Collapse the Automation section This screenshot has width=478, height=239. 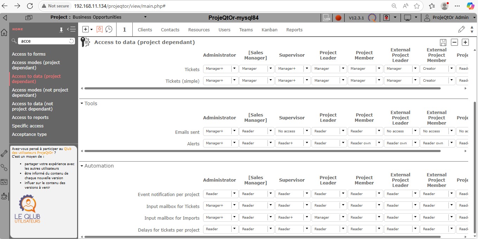pyautogui.click(x=82, y=166)
